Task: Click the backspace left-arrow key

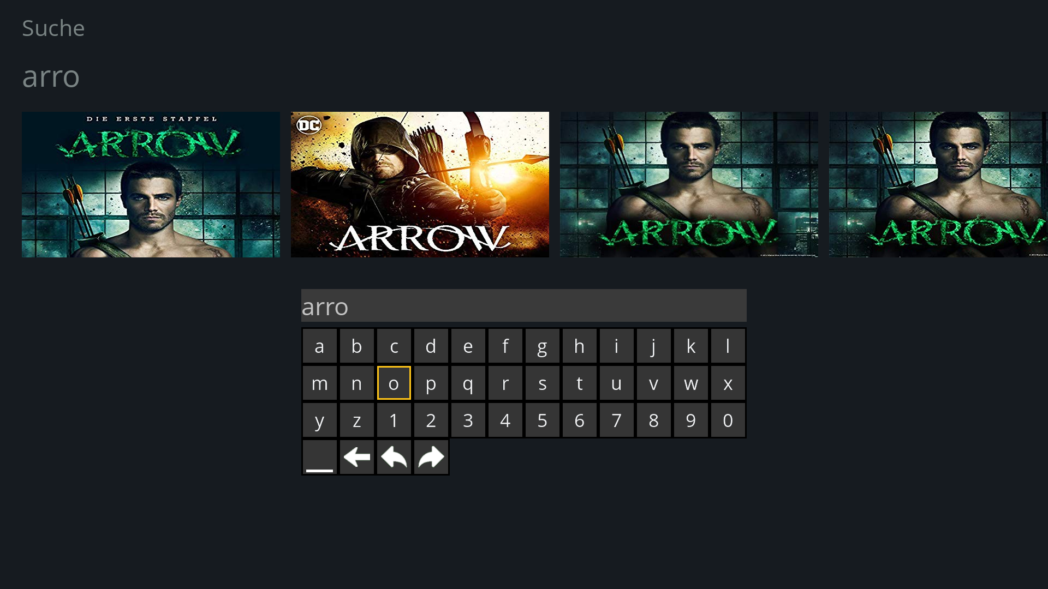Action: click(357, 457)
